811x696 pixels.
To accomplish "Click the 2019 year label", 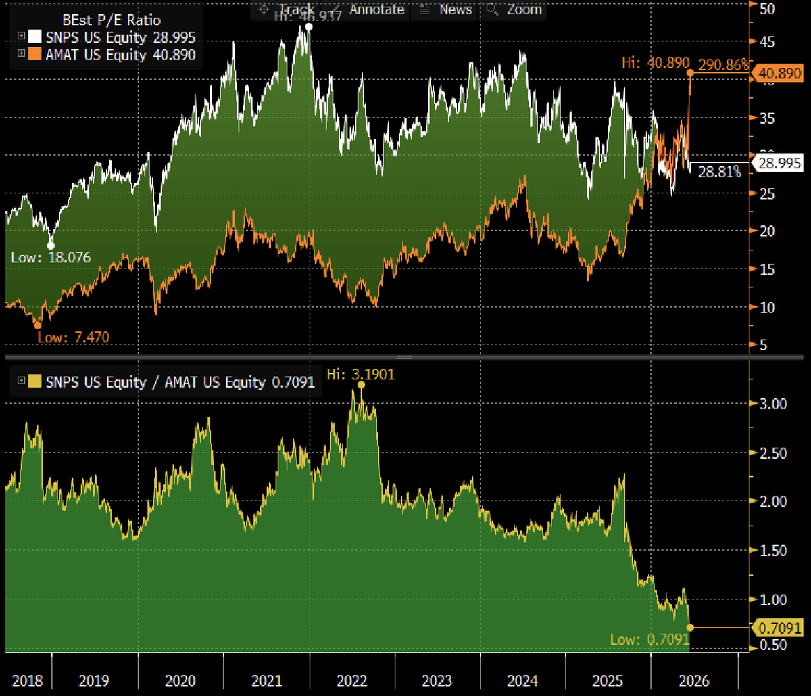I will (95, 680).
